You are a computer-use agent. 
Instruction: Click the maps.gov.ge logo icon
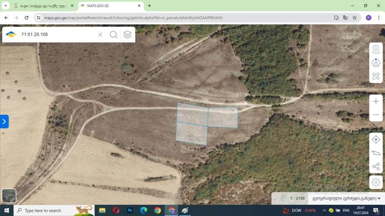(11, 35)
